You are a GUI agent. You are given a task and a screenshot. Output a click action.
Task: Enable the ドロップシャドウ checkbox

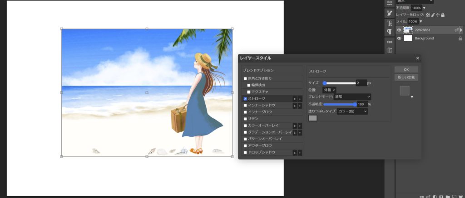[246, 152]
